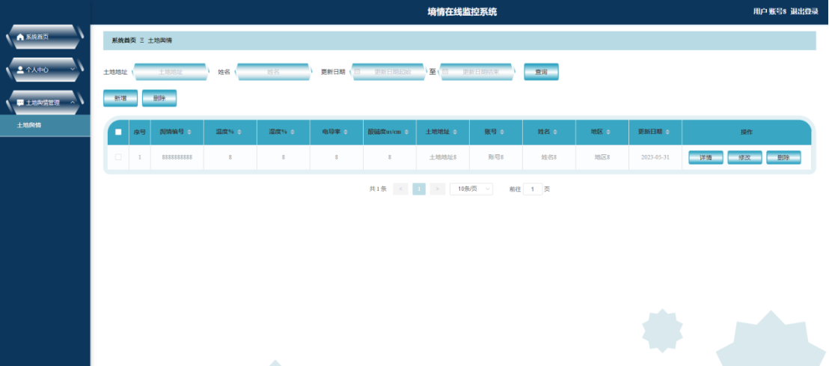Image resolution: width=829 pixels, height=366 pixels.
Task: Click the 共 1 条 total count text
Action: [x=378, y=189]
